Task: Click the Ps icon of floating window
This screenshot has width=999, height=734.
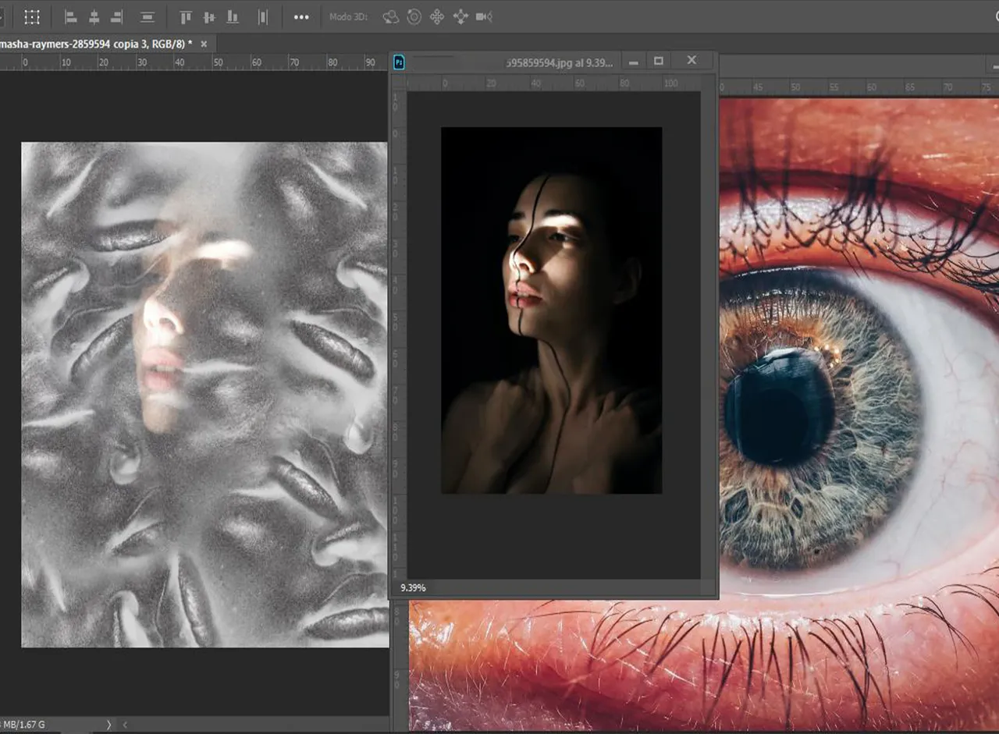Action: coord(399,62)
